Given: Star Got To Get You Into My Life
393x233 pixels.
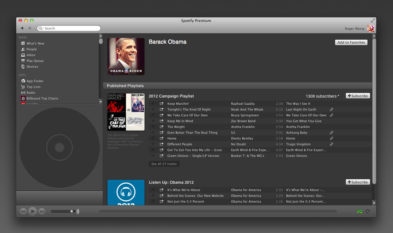Looking at the screenshot, I should coord(153,150).
